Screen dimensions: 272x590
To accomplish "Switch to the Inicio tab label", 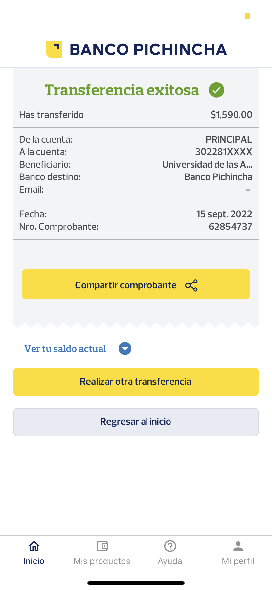I will [34, 561].
